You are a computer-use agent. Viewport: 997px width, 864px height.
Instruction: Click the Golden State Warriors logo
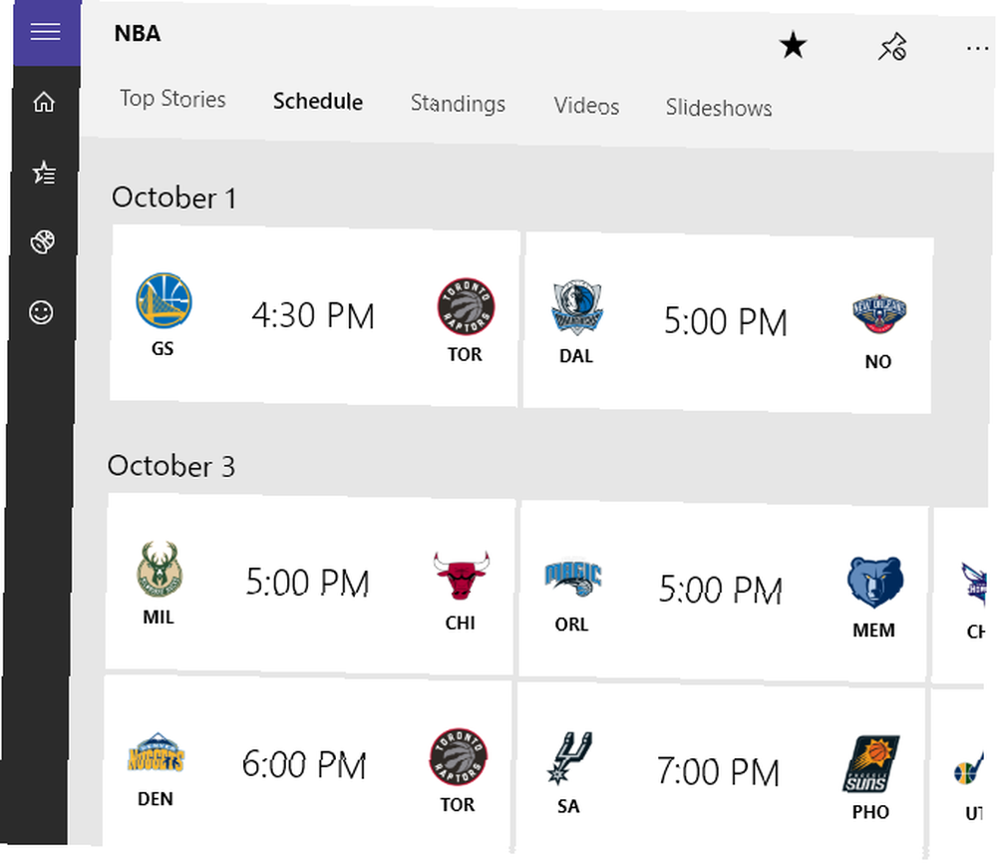coord(165,301)
